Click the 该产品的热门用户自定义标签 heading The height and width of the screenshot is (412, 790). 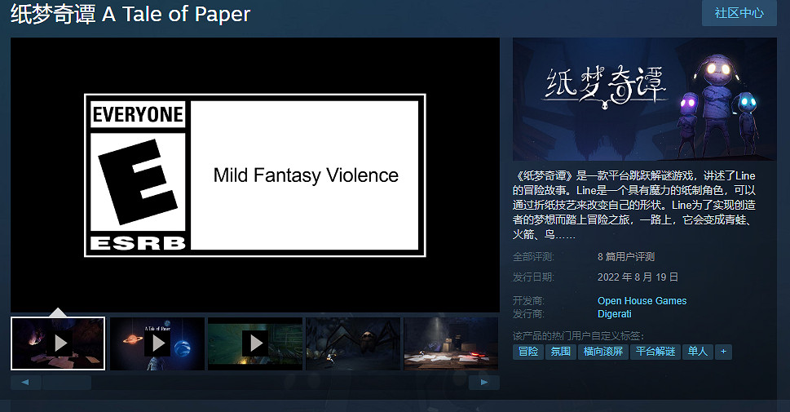coord(578,336)
